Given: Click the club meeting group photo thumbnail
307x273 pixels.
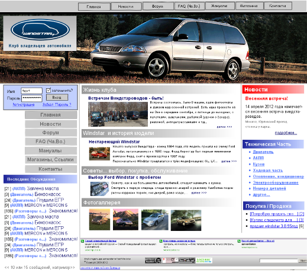Looking at the screenshot, I should [118, 114].
